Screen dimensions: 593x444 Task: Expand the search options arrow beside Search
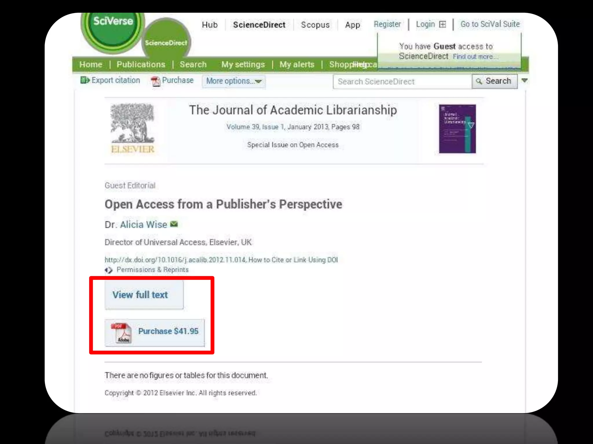524,80
